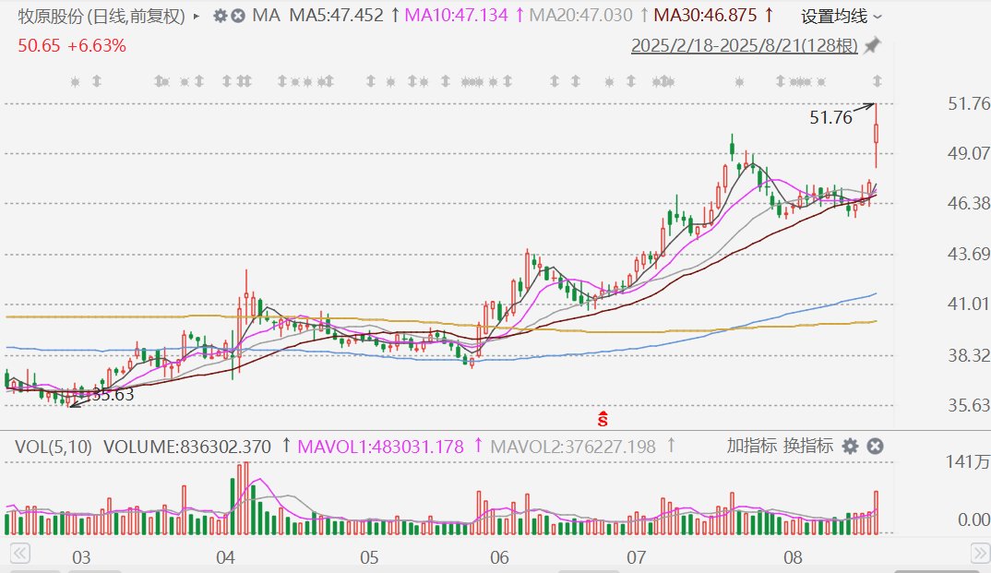Click the latest red volume bar
991x573 pixels.
pos(877,512)
